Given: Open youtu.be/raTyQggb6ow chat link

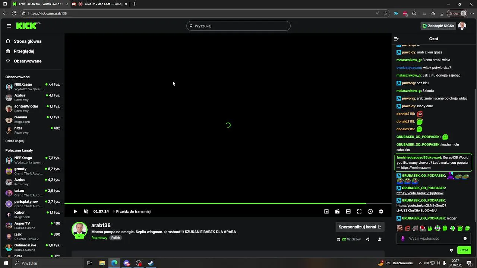Looking at the screenshot, I should [420, 194].
